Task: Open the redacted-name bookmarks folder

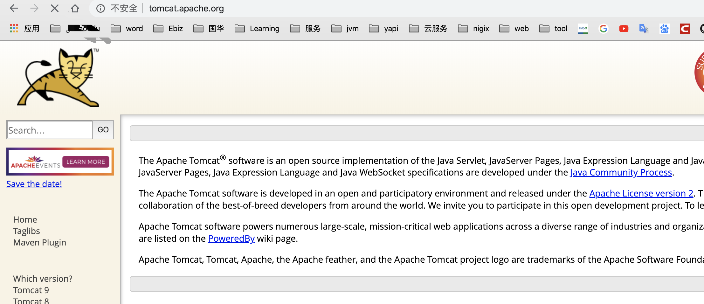Action: click(x=75, y=29)
